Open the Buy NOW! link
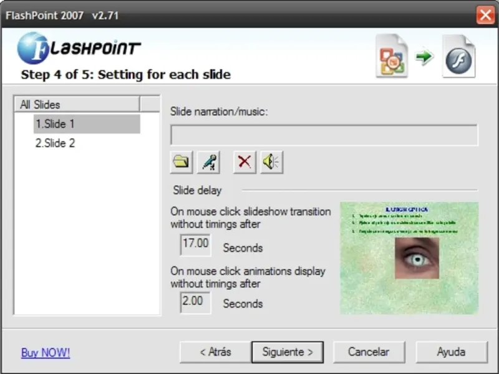This screenshot has height=374, width=499. click(46, 352)
